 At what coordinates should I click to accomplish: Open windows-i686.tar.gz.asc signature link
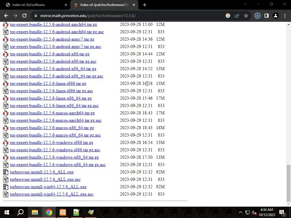click(55, 150)
